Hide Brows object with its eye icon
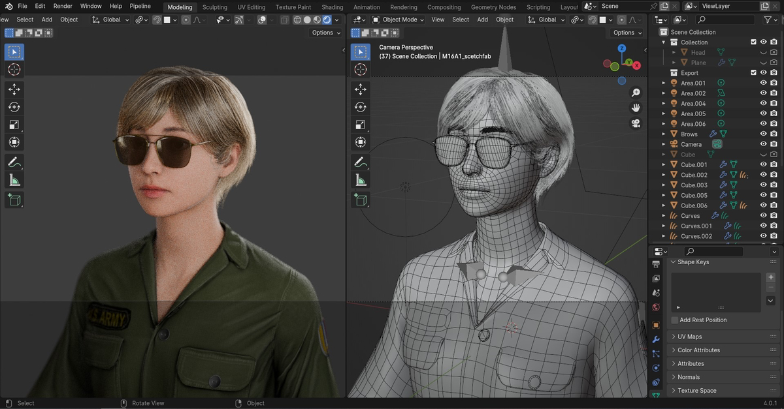The width and height of the screenshot is (784, 409). pyautogui.click(x=763, y=134)
